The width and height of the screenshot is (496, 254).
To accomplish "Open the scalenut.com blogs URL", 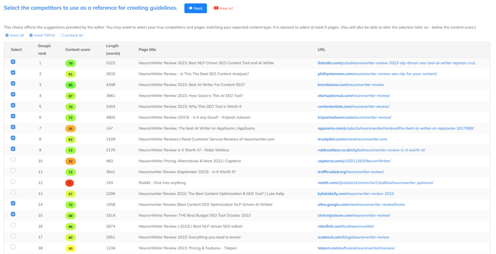I will (x=353, y=237).
